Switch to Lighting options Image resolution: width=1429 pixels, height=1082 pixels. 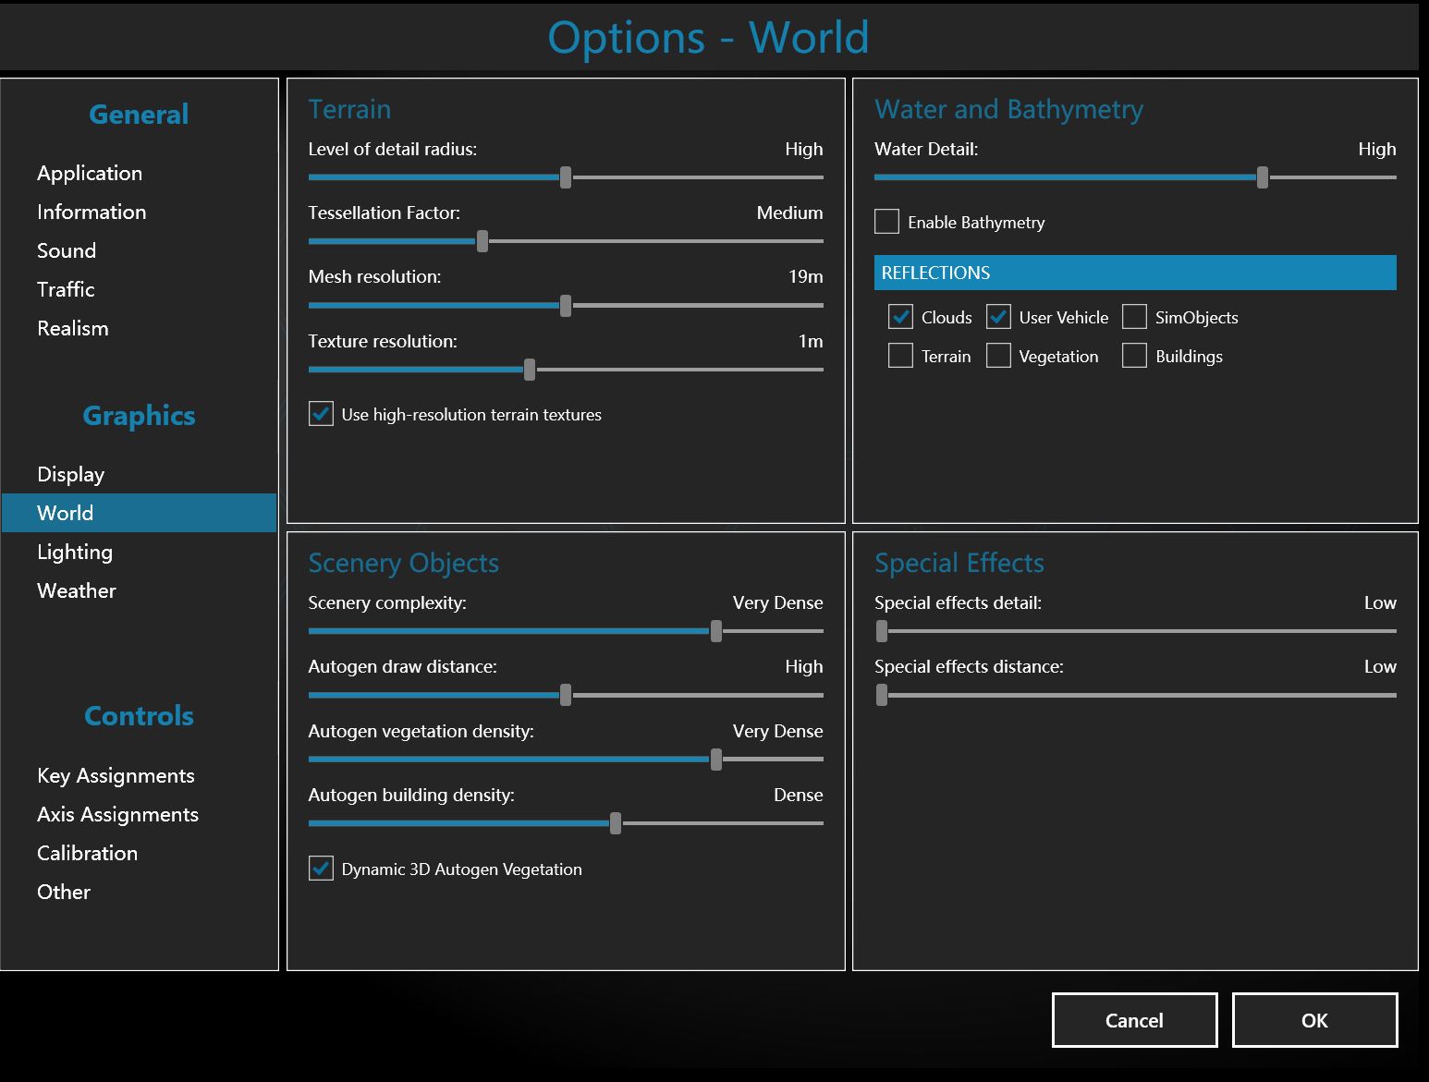coord(75,552)
